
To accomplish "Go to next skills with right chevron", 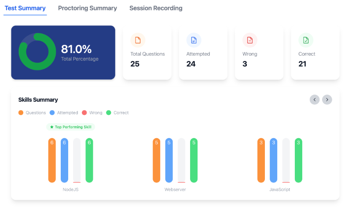I will point(327,100).
